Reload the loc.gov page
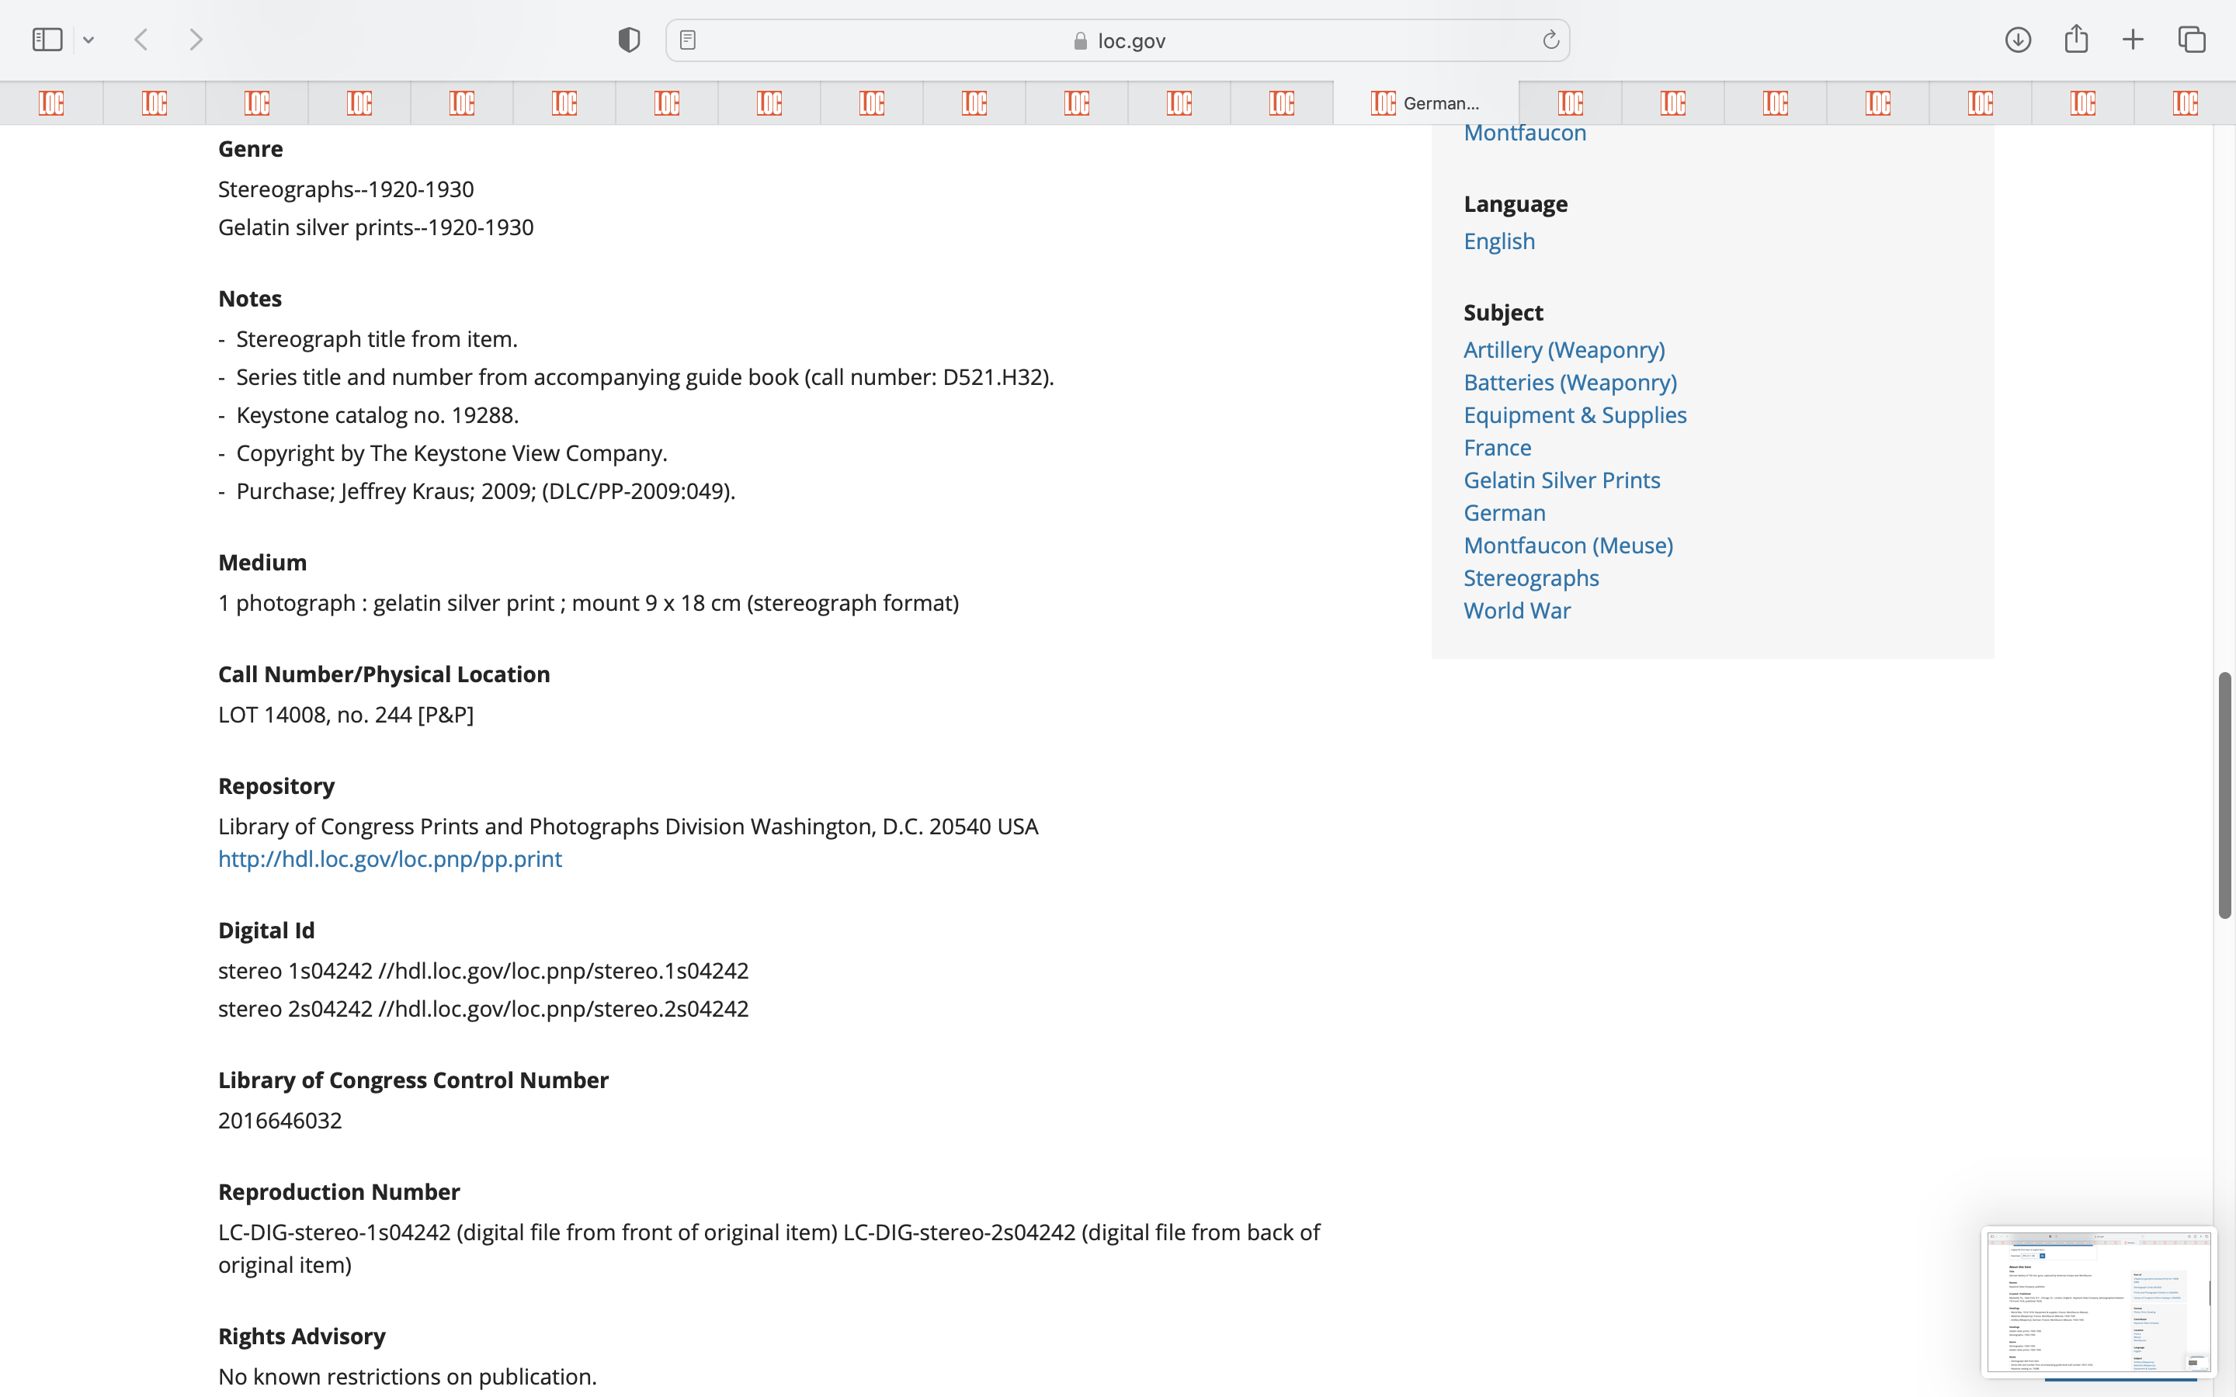2236x1397 pixels. pyautogui.click(x=1550, y=40)
